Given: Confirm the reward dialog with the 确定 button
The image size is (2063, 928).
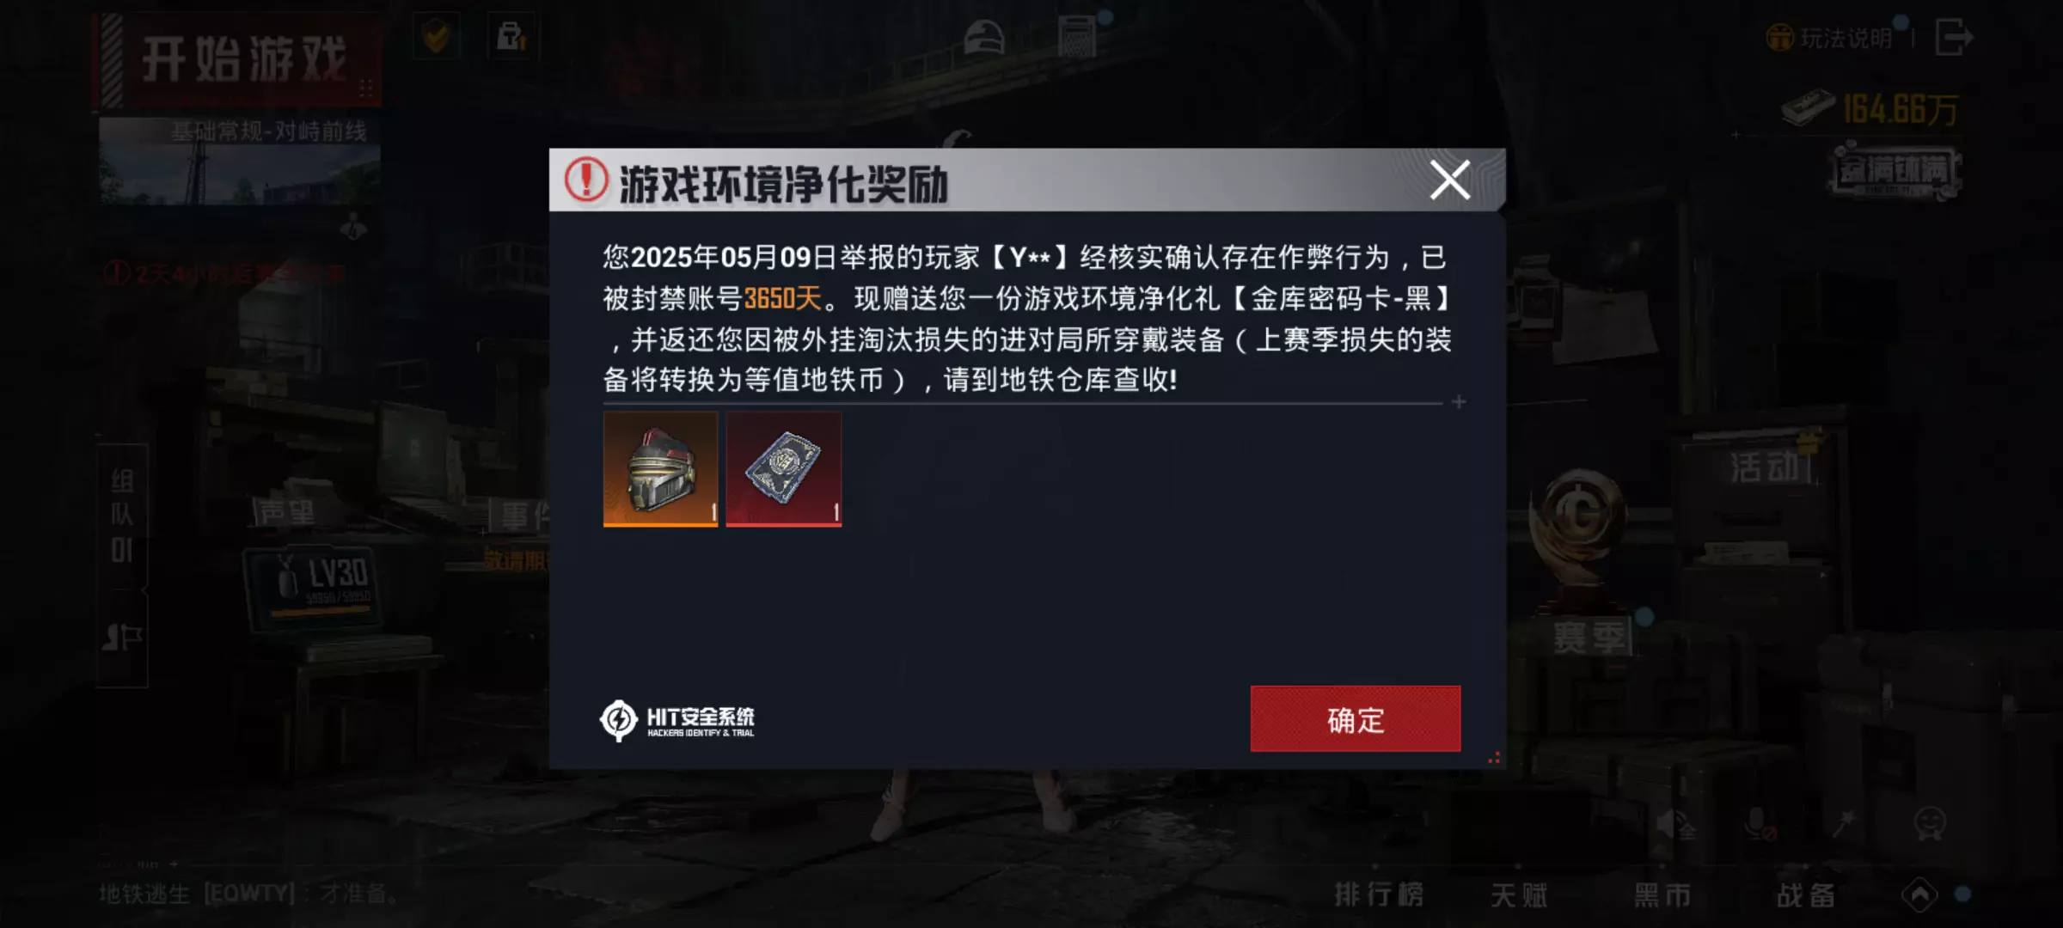Looking at the screenshot, I should [1355, 719].
